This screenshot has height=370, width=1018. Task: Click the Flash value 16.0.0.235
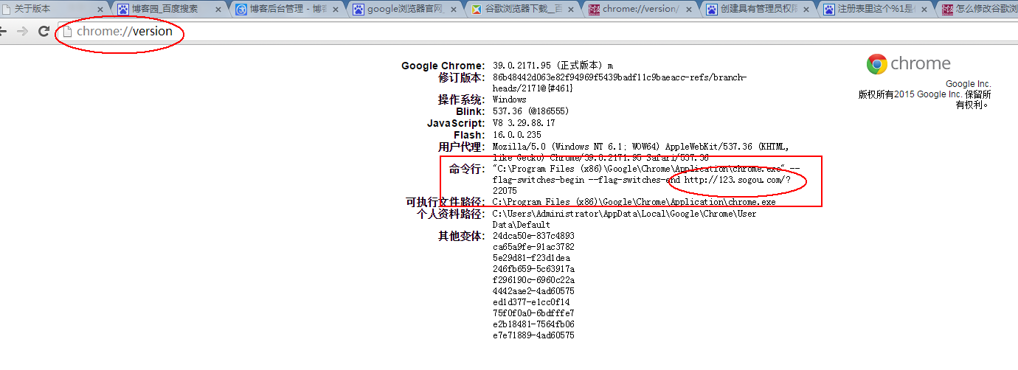[x=517, y=135]
